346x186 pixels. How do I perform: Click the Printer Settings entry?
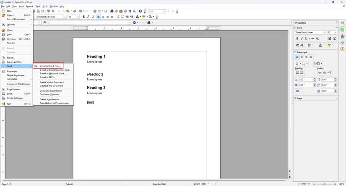[x=15, y=98]
